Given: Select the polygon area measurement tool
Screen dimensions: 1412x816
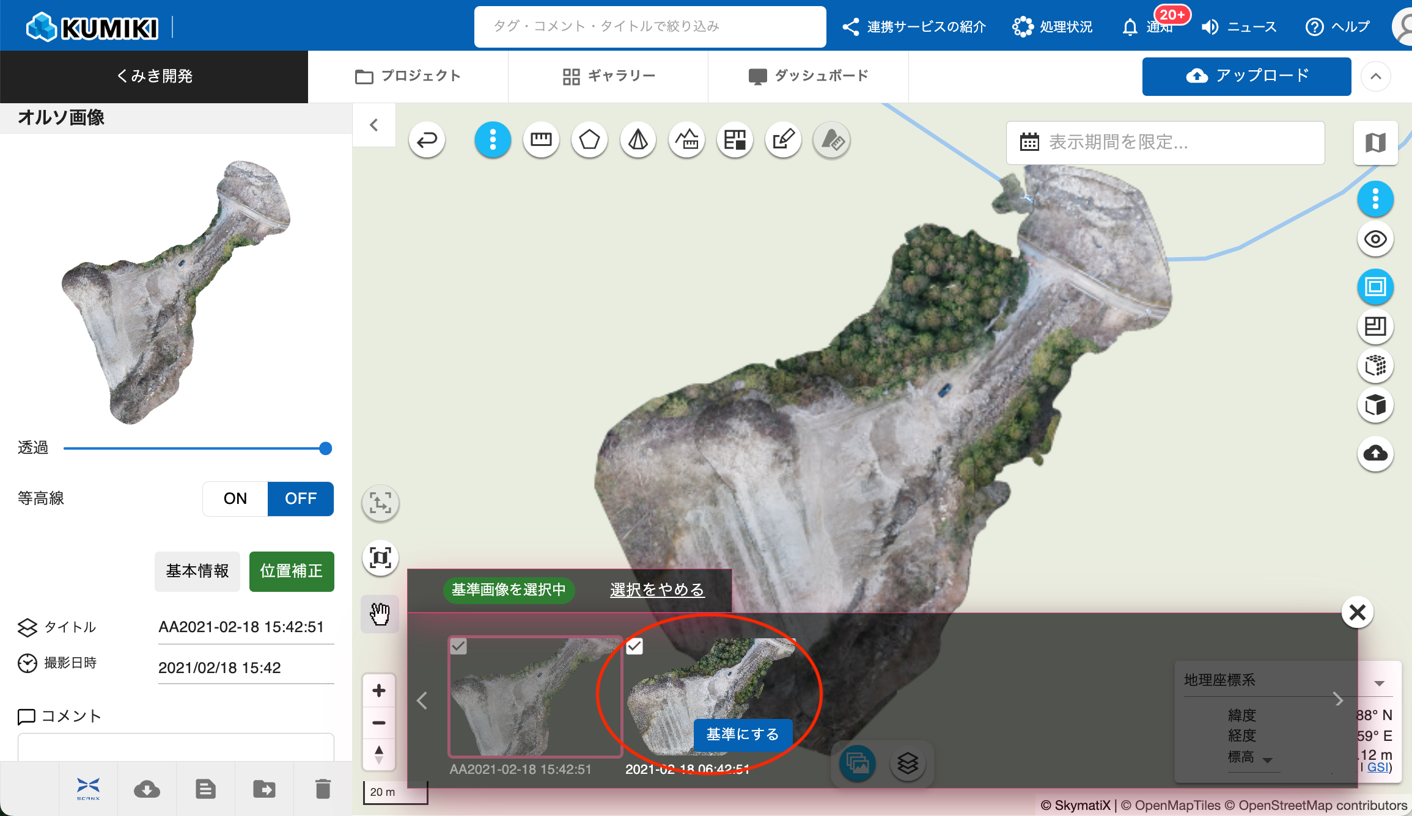Looking at the screenshot, I should click(x=589, y=140).
